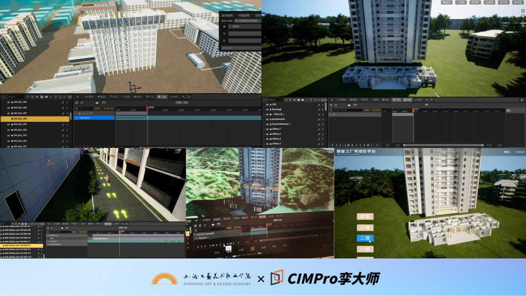This screenshot has height=296, width=526.
Task: Jump to start in the d1 timeline controls
Action: (349, 145)
